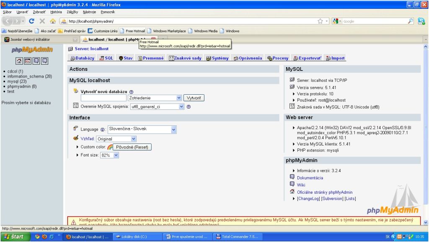Open the Premenné tab
Image resolution: width=429 pixels, height=242 pixels.
tap(151, 58)
